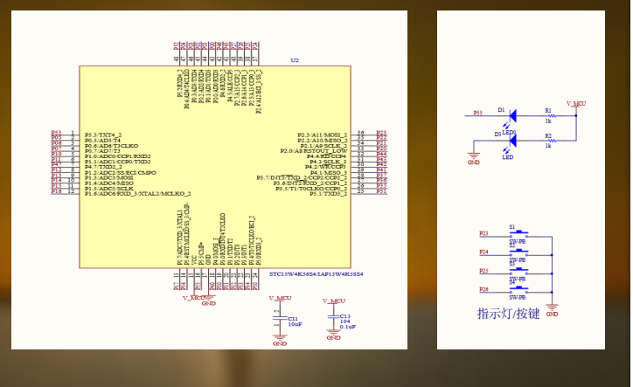Click pin name P5.3/TXT4_2

tap(103, 135)
